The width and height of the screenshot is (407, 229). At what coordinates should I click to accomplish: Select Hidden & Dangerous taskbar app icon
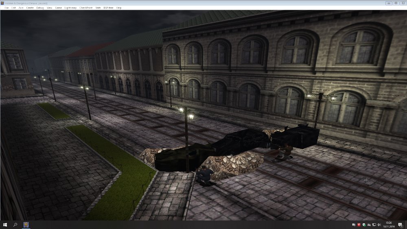pos(26,225)
